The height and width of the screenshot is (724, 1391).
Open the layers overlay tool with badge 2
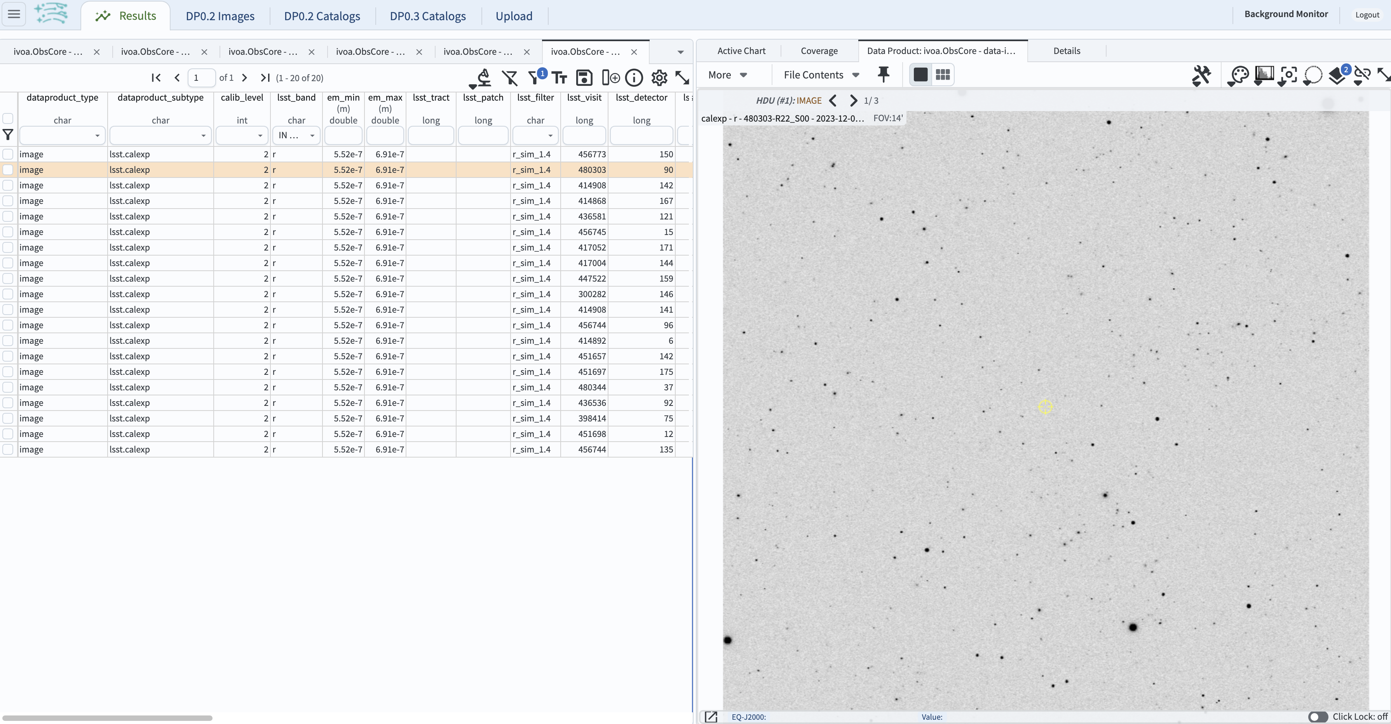pyautogui.click(x=1337, y=76)
